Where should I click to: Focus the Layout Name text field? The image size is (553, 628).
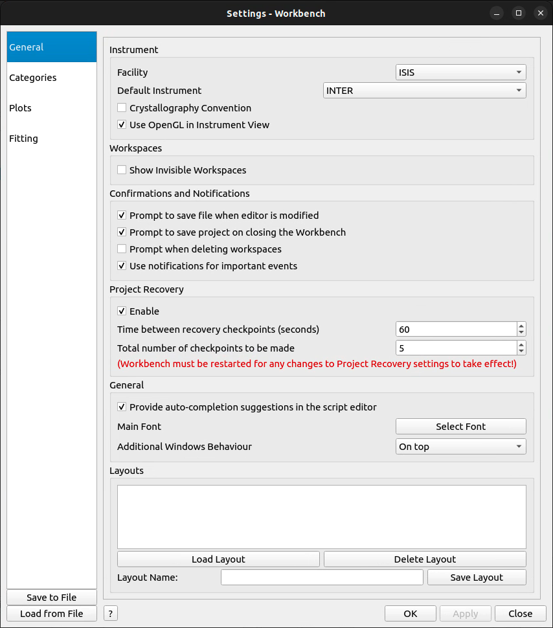[322, 578]
